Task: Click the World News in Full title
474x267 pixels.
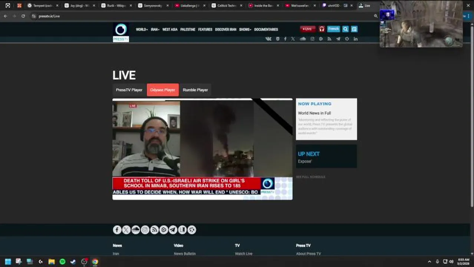Action: click(x=315, y=113)
